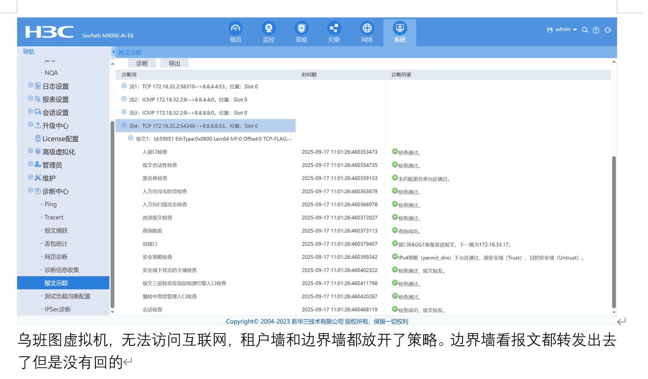Open Tracert in navigation tree
The width and height of the screenshot is (648, 379).
point(54,217)
